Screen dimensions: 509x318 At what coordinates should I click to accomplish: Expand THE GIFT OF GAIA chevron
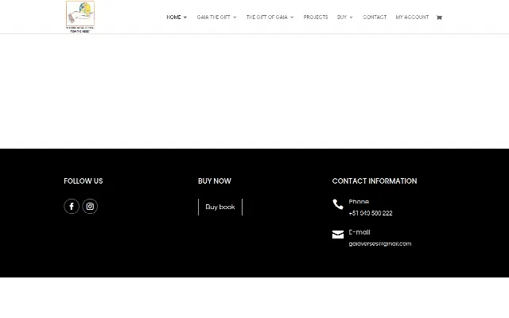(x=292, y=17)
